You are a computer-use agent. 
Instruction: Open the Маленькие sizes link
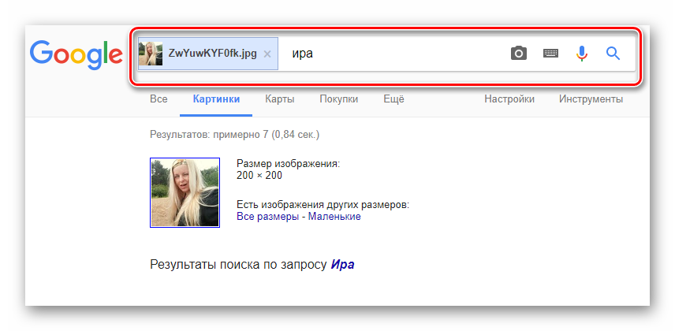pos(334,216)
